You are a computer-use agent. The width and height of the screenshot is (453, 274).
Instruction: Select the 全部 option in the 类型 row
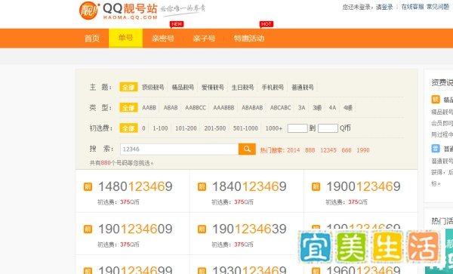pos(128,108)
